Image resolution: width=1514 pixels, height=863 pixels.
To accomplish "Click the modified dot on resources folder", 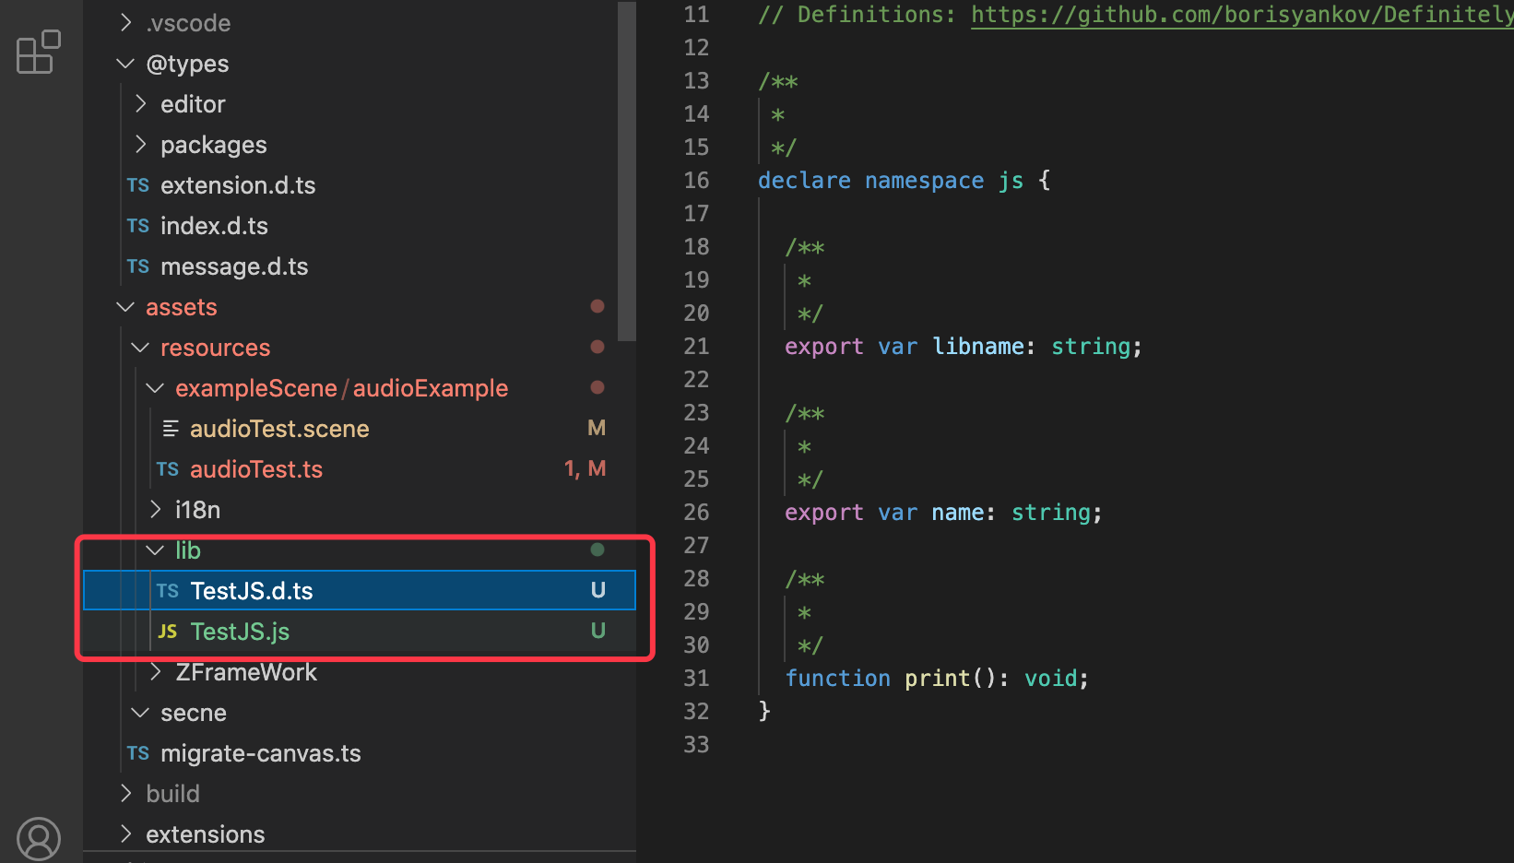I will coord(597,347).
